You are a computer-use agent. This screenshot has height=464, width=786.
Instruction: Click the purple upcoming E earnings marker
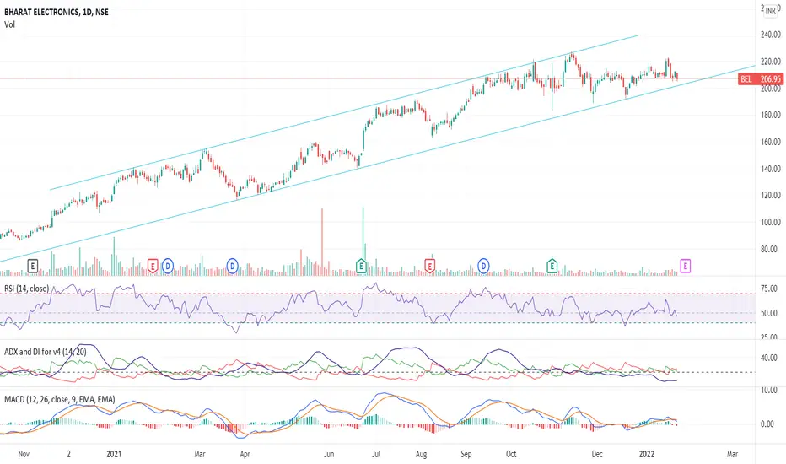pyautogui.click(x=686, y=266)
